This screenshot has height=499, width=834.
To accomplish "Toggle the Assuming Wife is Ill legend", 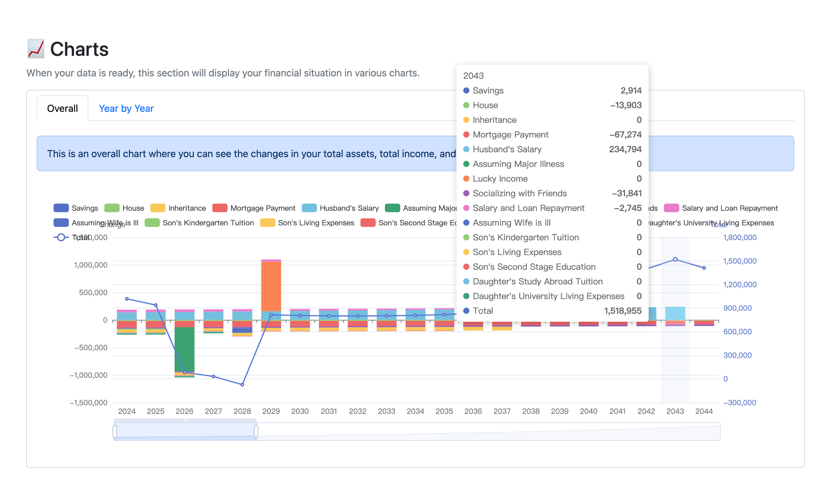I will [x=61, y=223].
